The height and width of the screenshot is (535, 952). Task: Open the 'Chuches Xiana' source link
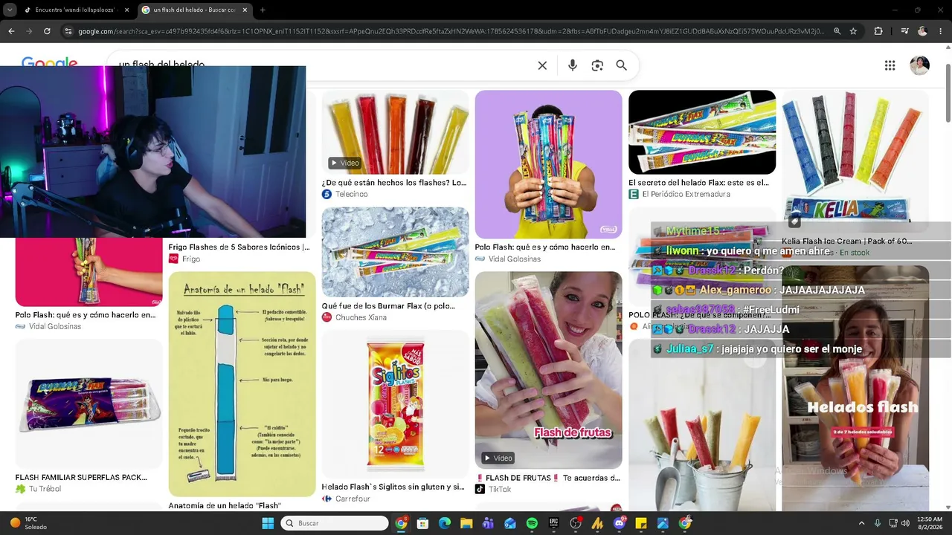(x=354, y=317)
